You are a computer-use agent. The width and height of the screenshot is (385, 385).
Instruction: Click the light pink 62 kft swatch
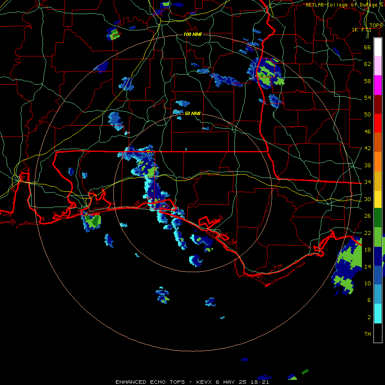coord(378,66)
